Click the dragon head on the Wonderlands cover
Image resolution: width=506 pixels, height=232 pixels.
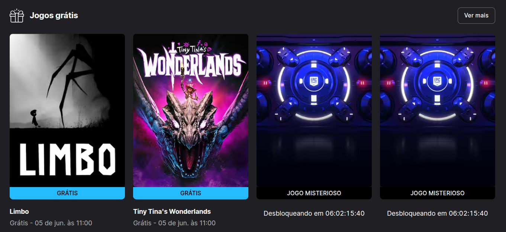pyautogui.click(x=190, y=126)
